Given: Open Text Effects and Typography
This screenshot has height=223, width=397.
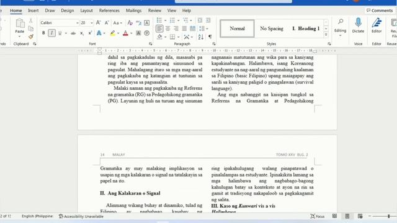Looking at the screenshot, I should [99, 33].
